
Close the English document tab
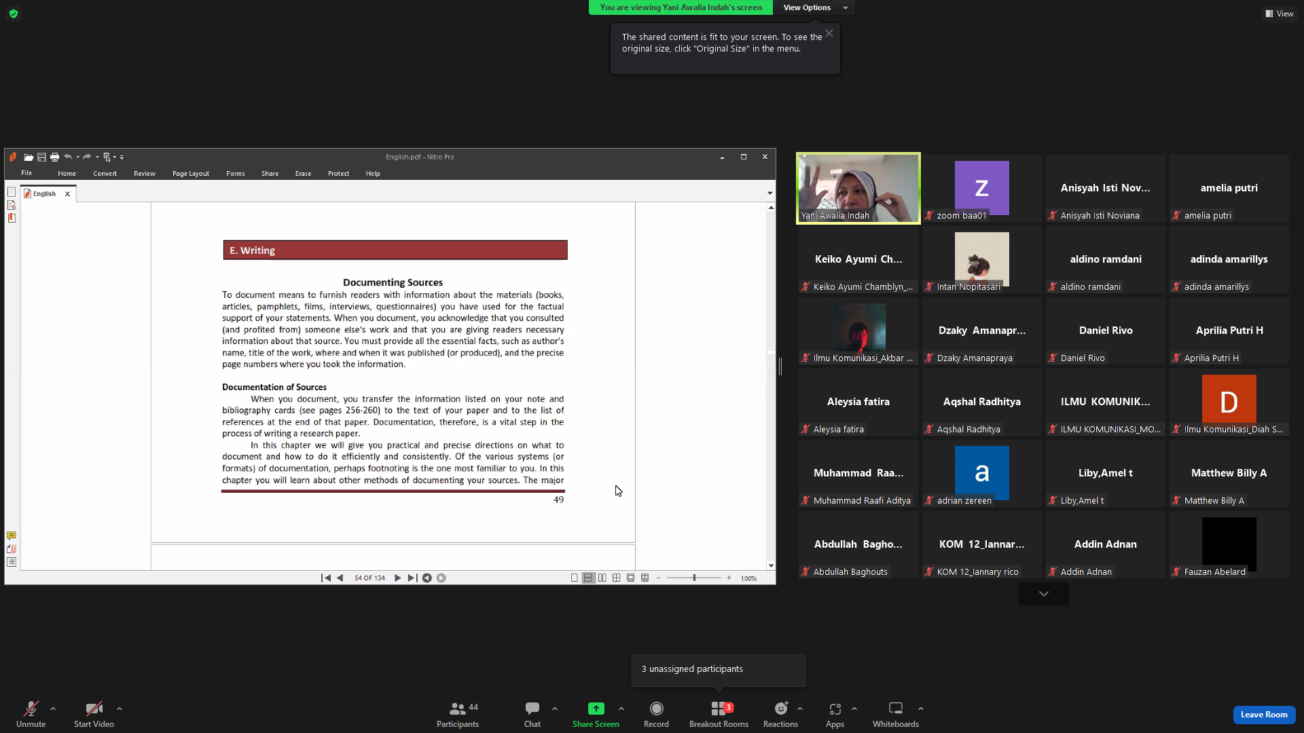point(67,194)
